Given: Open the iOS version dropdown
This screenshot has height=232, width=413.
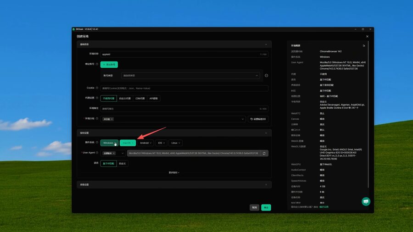Looking at the screenshot, I should [x=161, y=143].
